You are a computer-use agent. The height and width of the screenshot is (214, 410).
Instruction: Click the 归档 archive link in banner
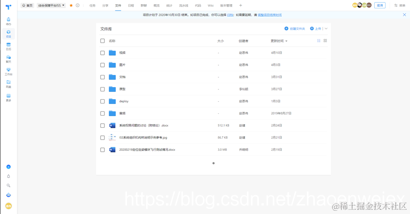[x=230, y=15]
